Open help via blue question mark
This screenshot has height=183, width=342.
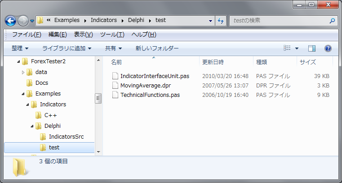click(328, 48)
